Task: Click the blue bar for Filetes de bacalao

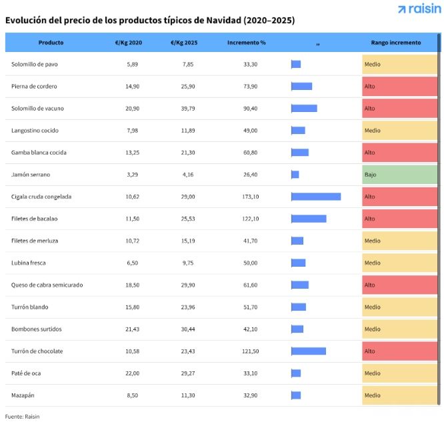Action: [309, 219]
